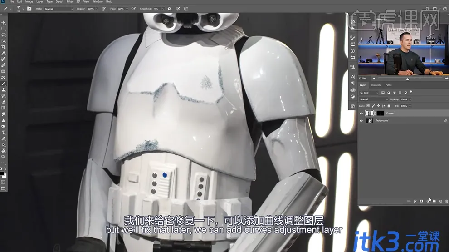The image size is (449, 252).
Task: Select the Path Selection arrow tool
Action: coord(4,145)
